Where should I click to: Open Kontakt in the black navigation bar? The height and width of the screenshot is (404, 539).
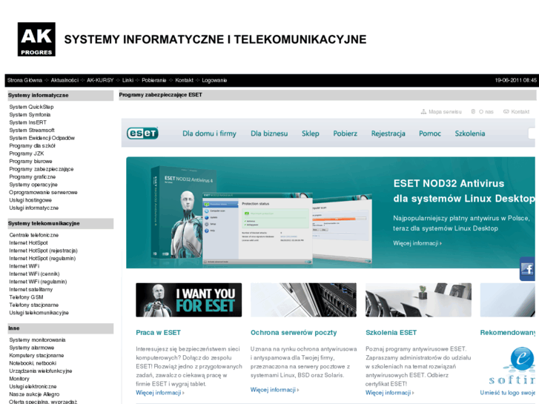pyautogui.click(x=185, y=80)
